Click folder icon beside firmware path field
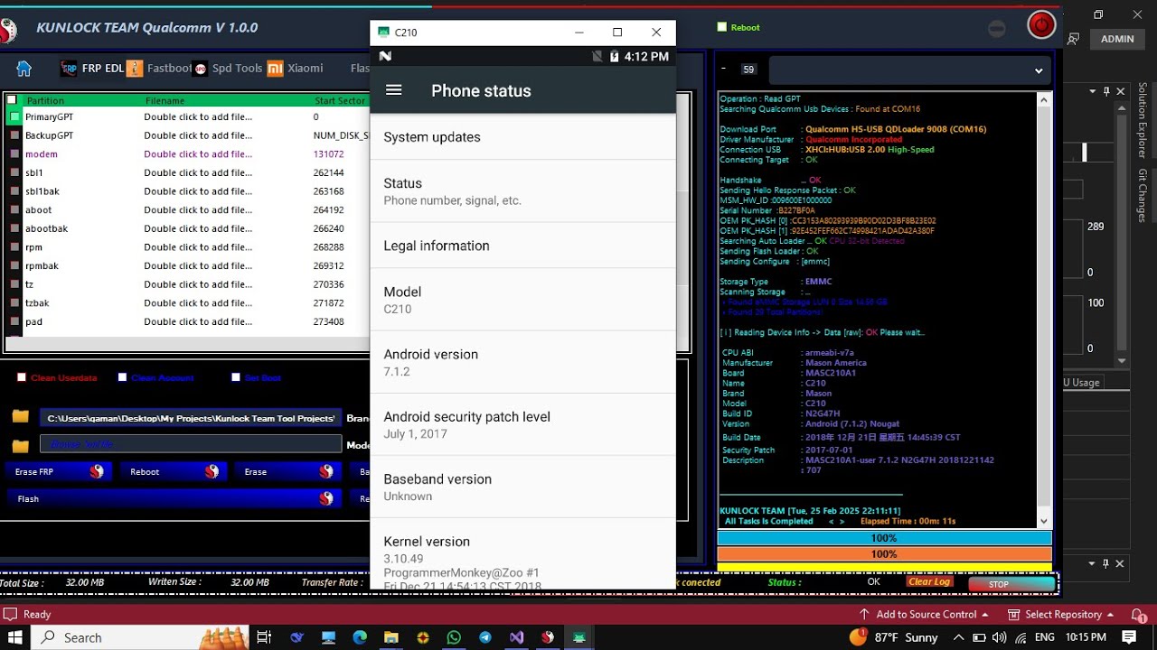This screenshot has width=1157, height=650. (21, 417)
